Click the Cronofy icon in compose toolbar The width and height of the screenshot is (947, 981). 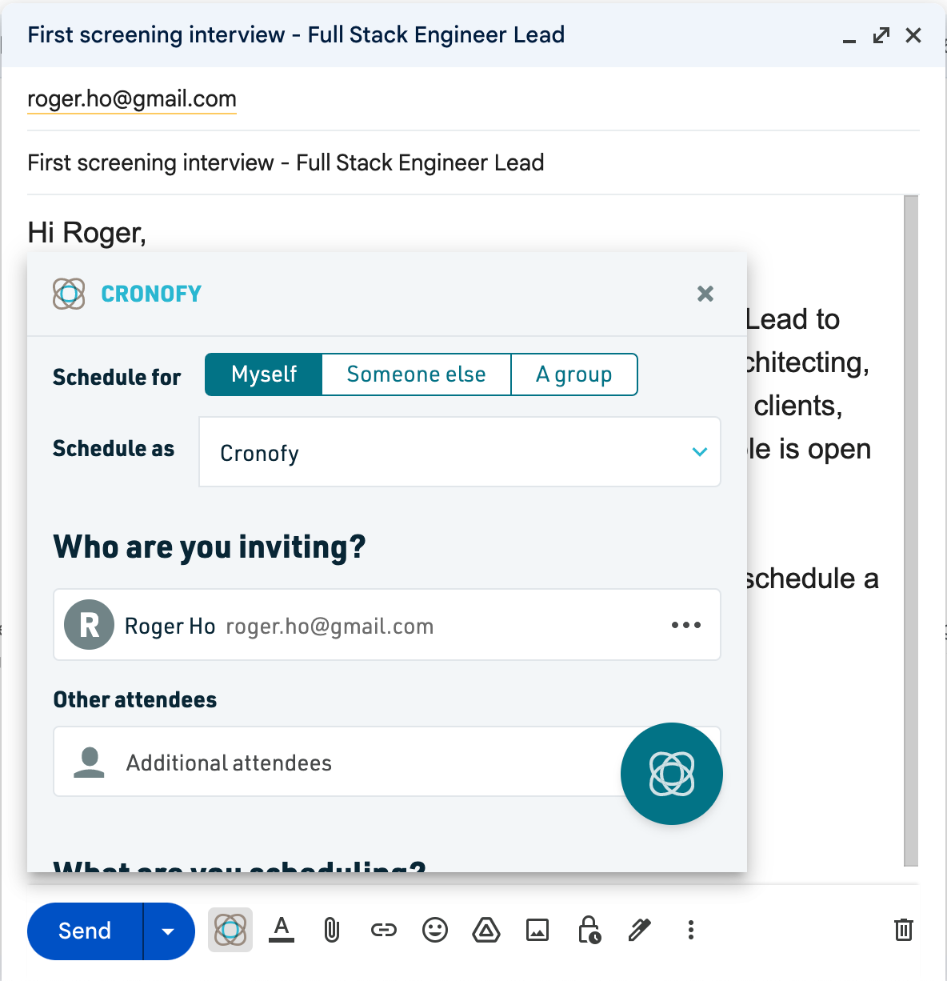coord(230,930)
